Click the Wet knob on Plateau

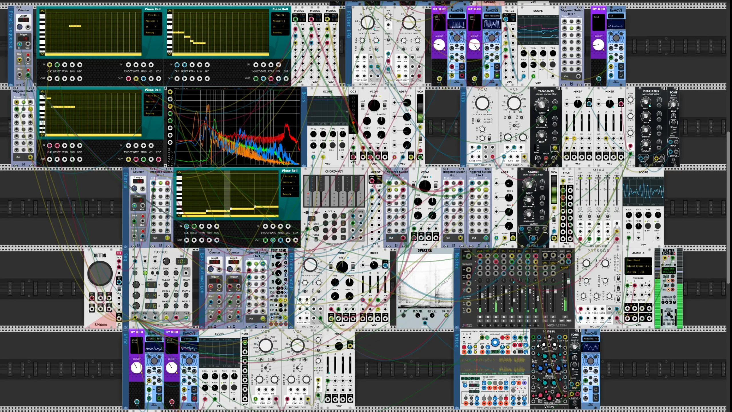tap(554, 344)
